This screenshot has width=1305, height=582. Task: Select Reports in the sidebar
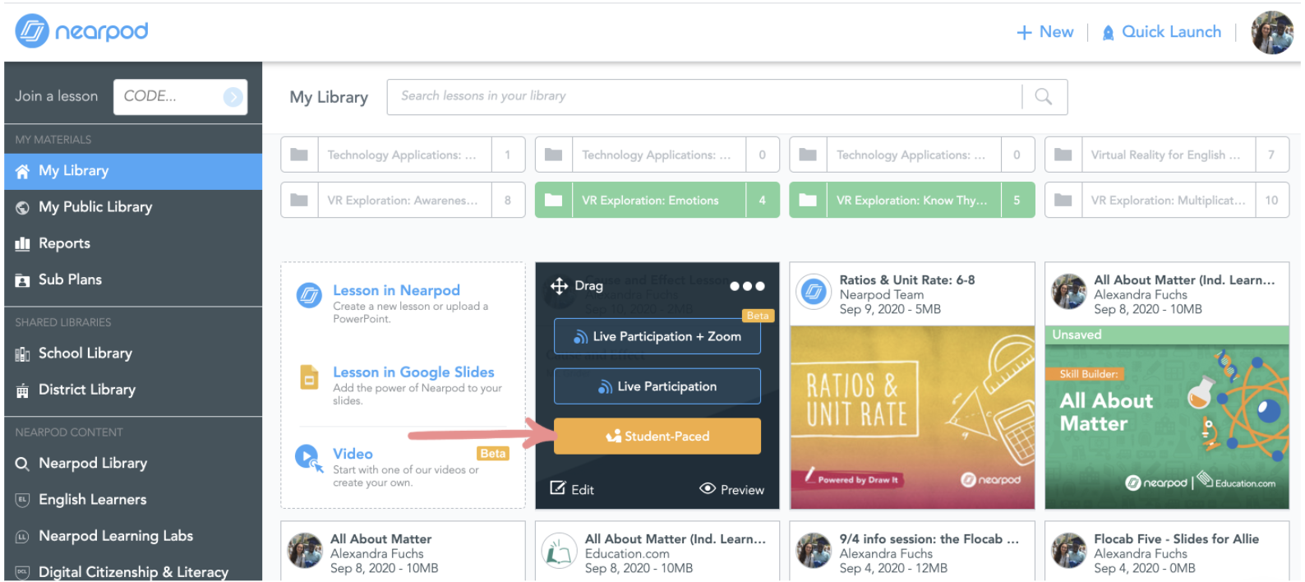[64, 243]
